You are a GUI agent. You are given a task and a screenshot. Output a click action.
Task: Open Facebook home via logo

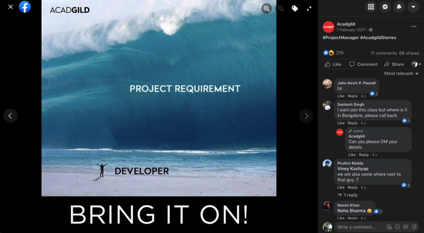coord(25,7)
